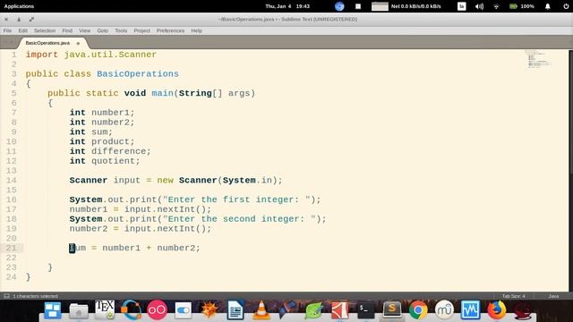Open the red PDF reader dock icon
The width and height of the screenshot is (573, 322).
click(340, 310)
